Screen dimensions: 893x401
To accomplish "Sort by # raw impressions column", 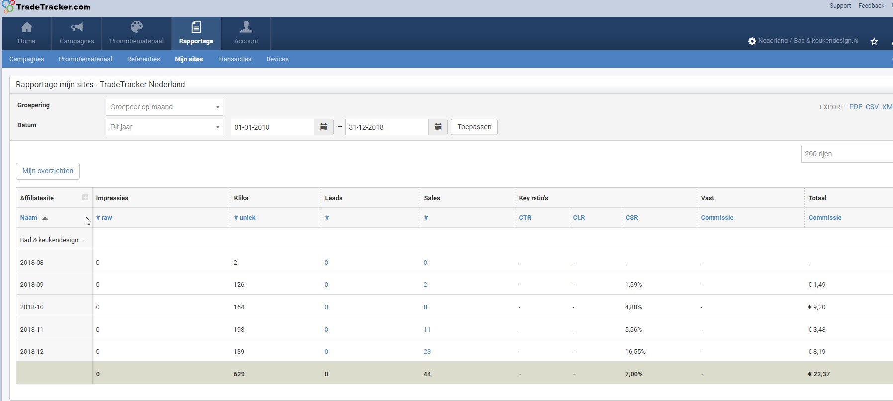I will tap(104, 217).
